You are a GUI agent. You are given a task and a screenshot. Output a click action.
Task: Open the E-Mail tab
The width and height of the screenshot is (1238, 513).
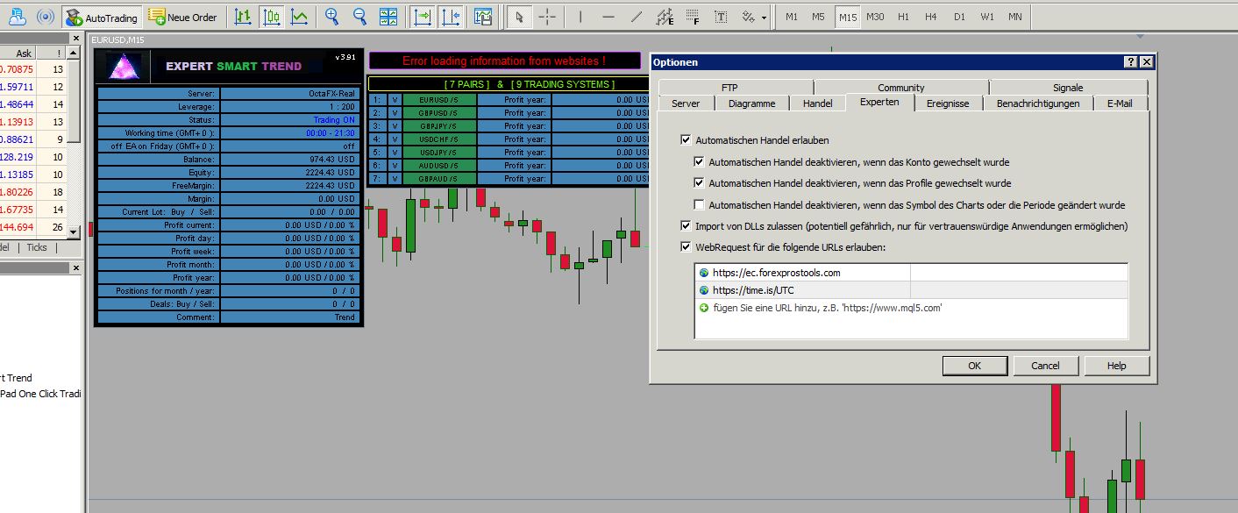1120,103
